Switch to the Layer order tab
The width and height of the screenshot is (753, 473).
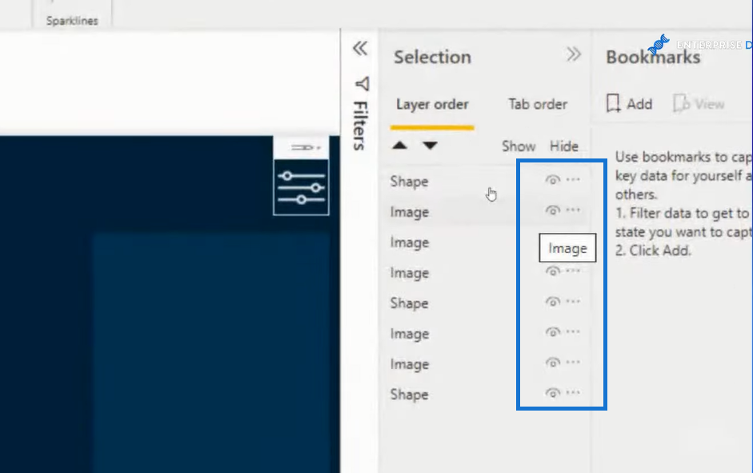click(432, 104)
